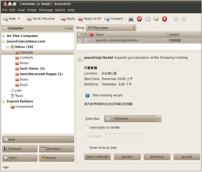Open the New dropdown arrow
202x172 pixels.
click(19, 19)
